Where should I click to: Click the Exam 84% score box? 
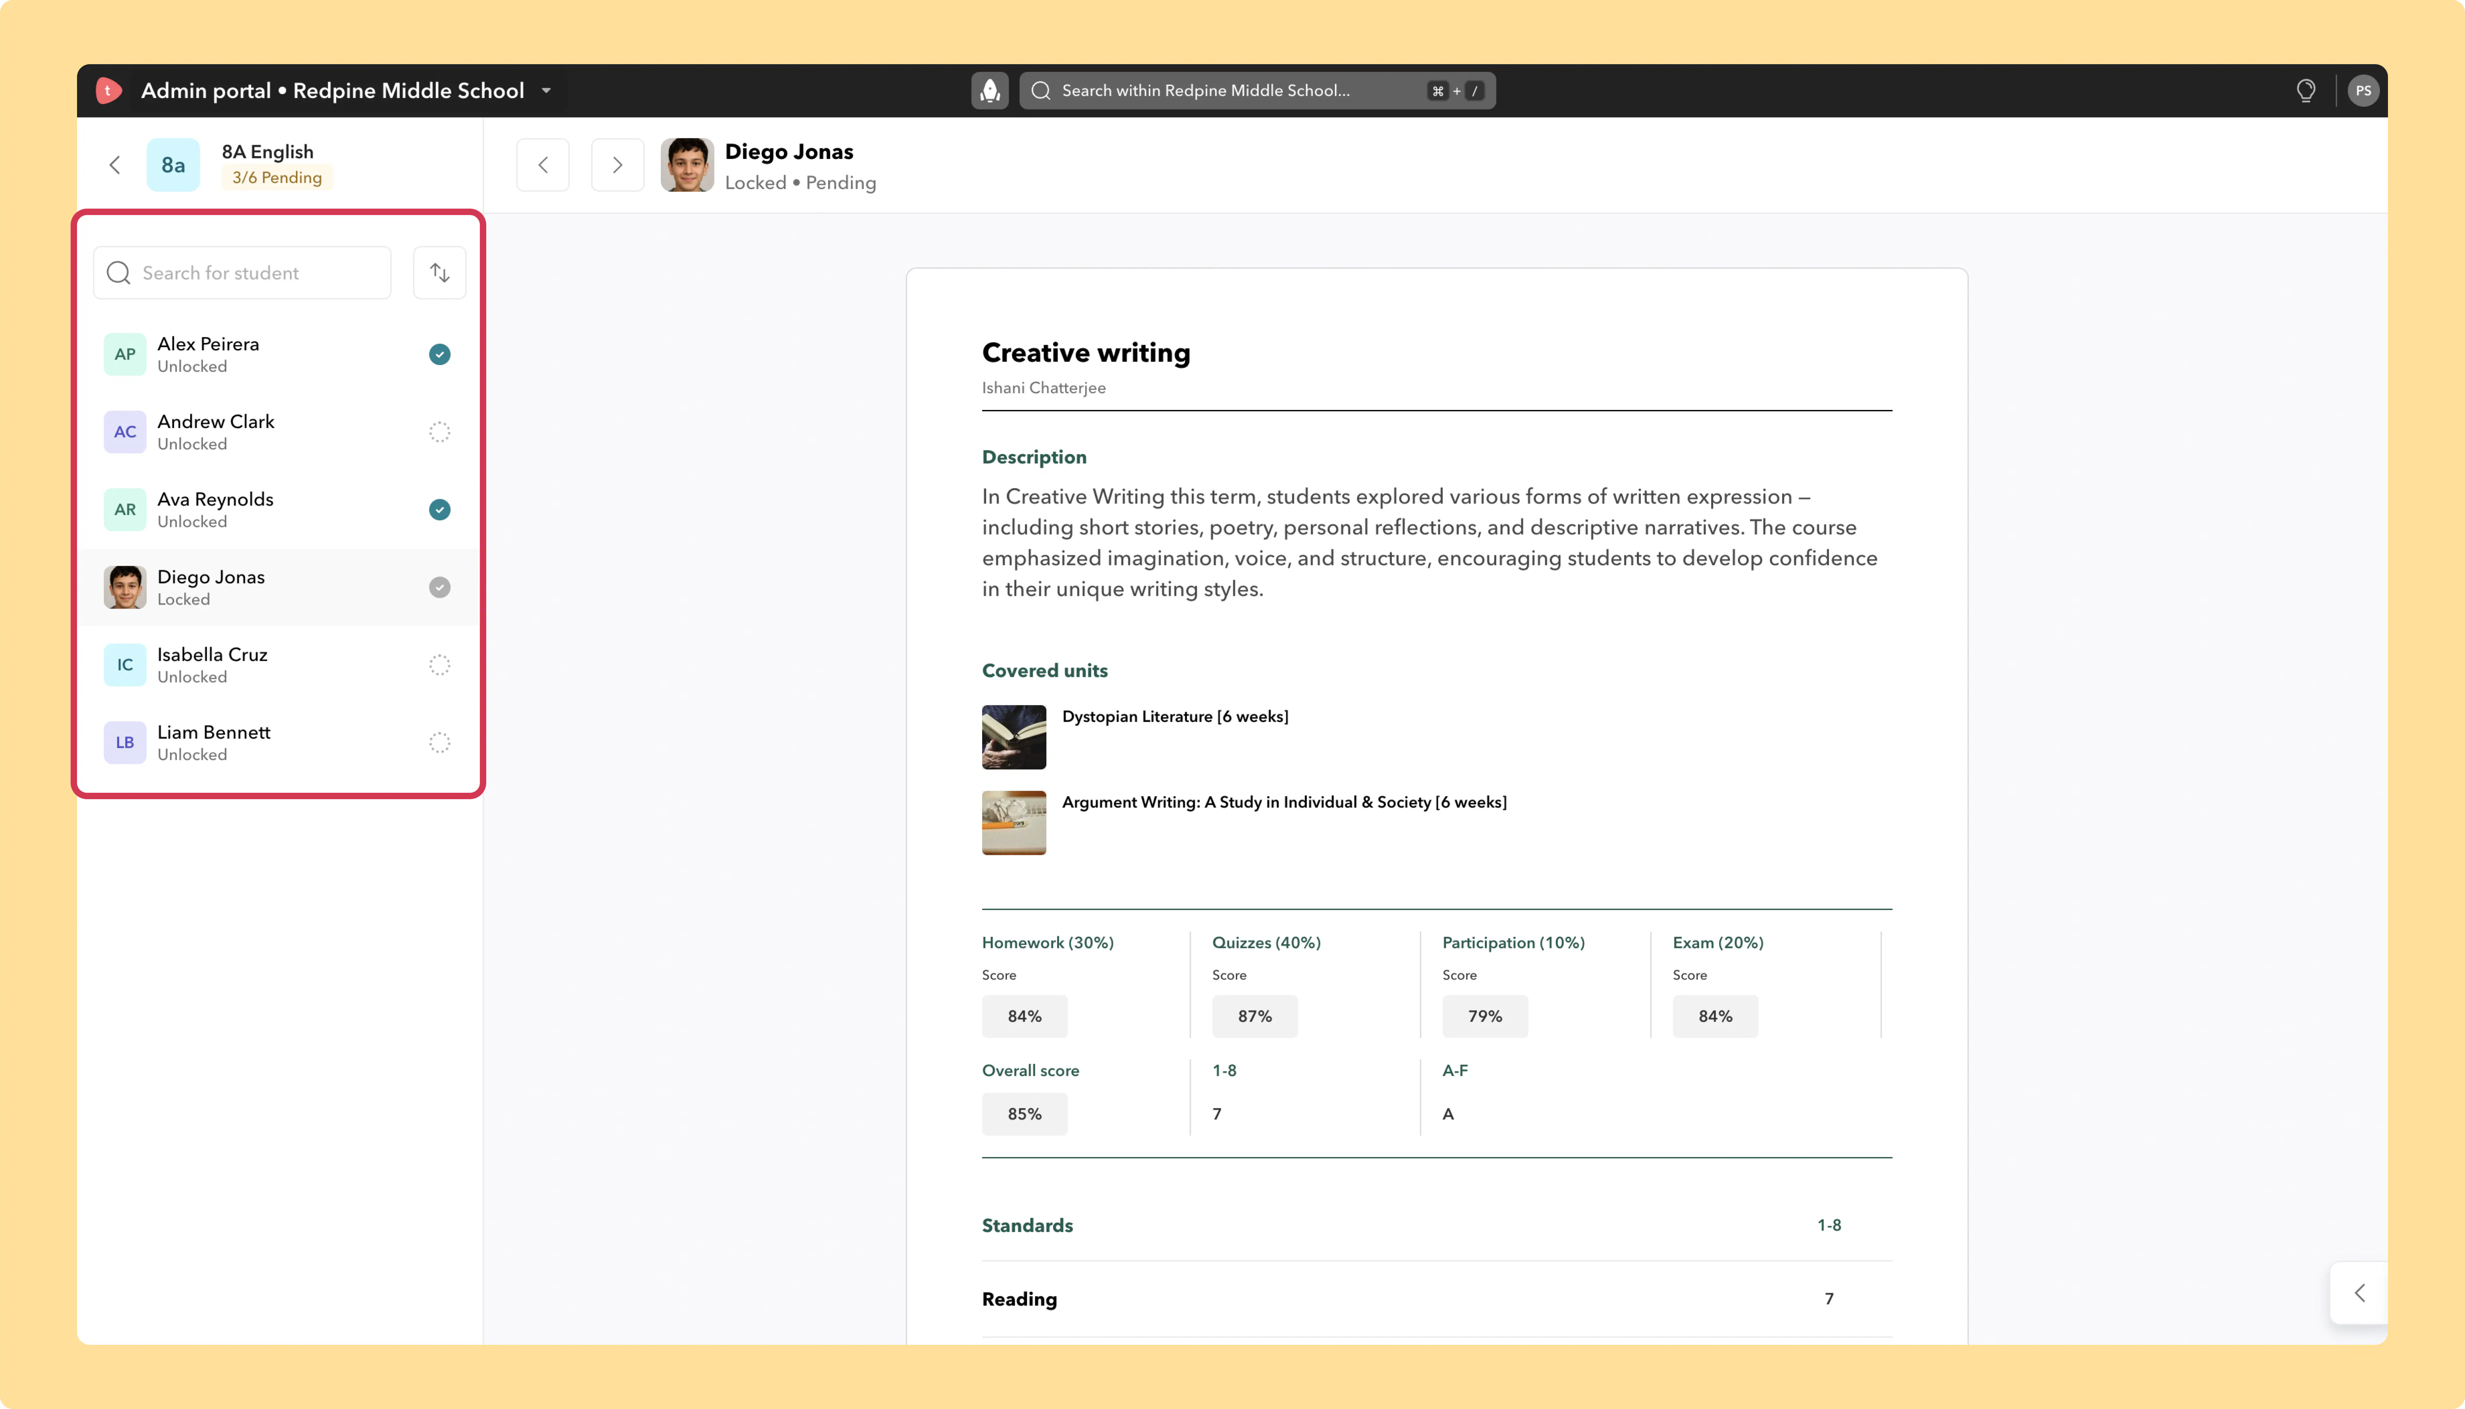1714,1016
